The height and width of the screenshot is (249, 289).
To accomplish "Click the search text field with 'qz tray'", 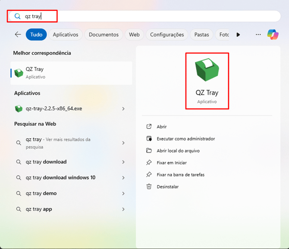I will [x=151, y=16].
